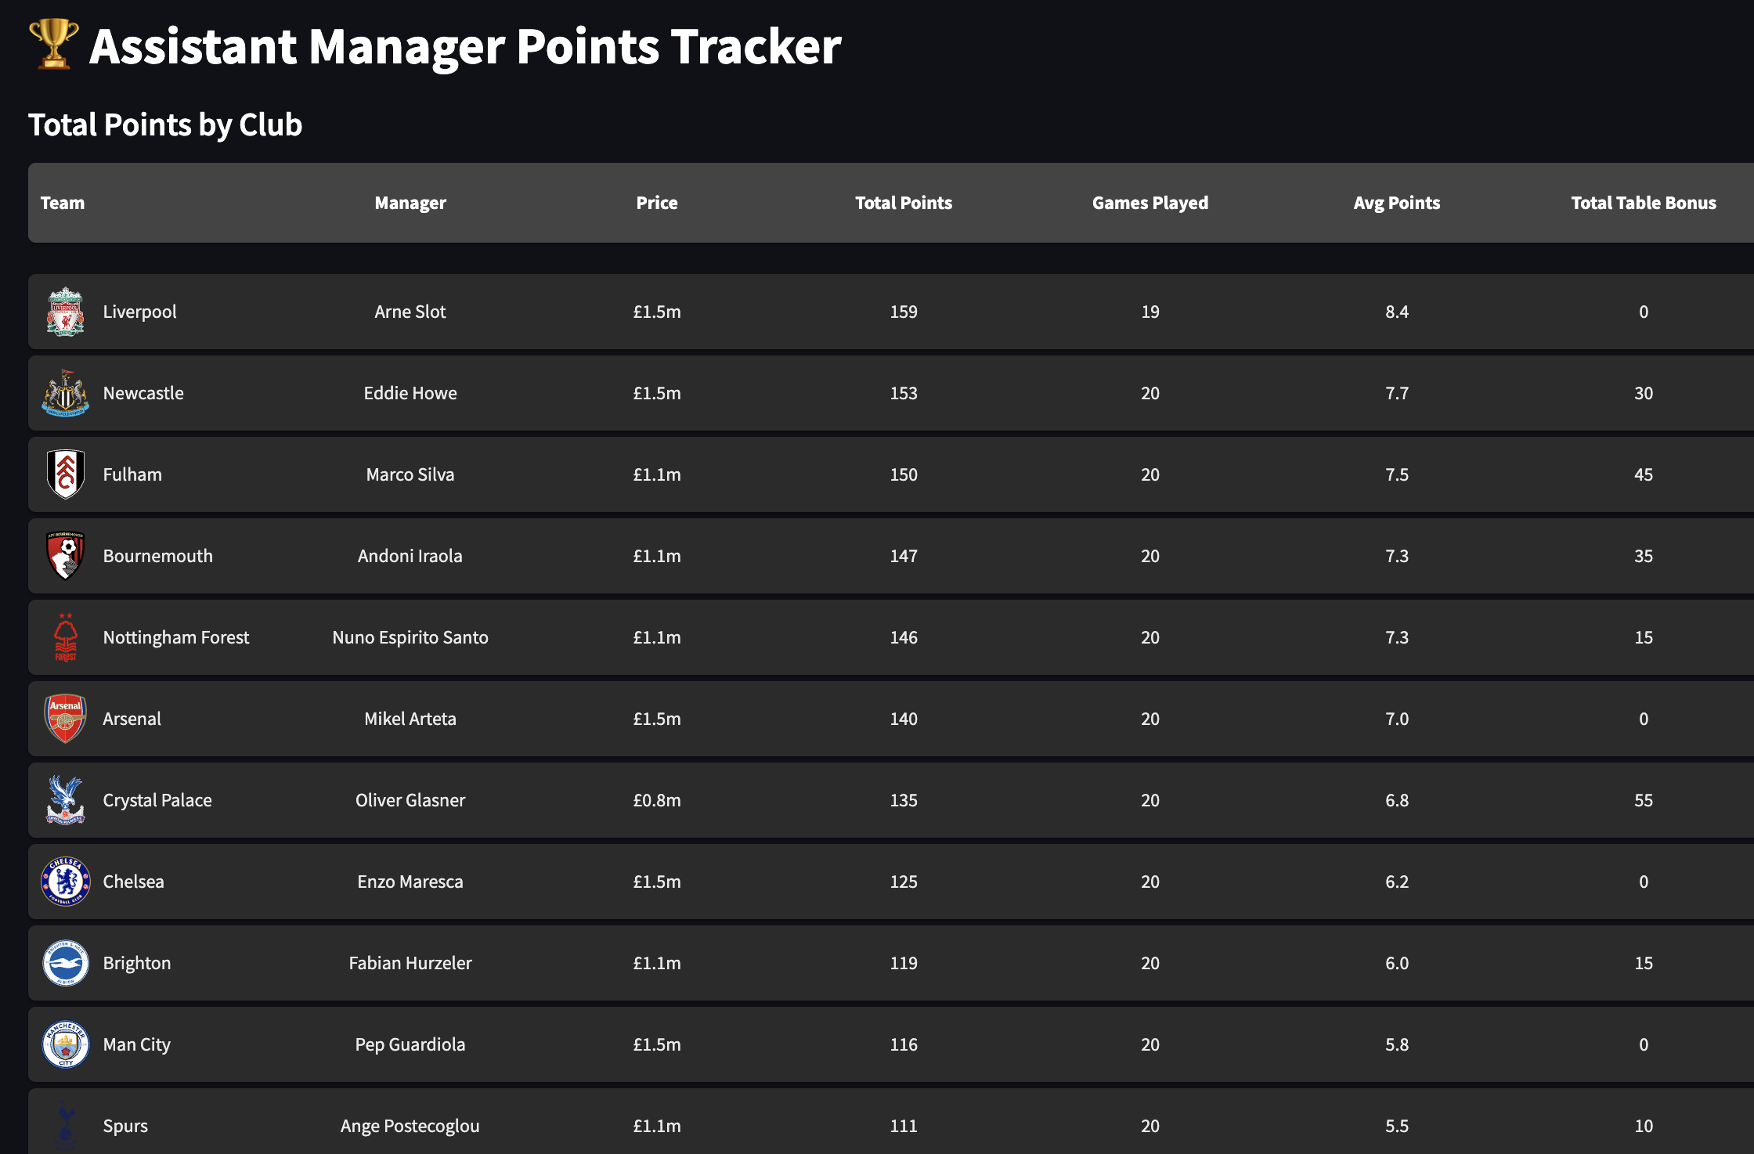Click the Total Points by Club heading
The width and height of the screenshot is (1754, 1154).
coord(165,124)
